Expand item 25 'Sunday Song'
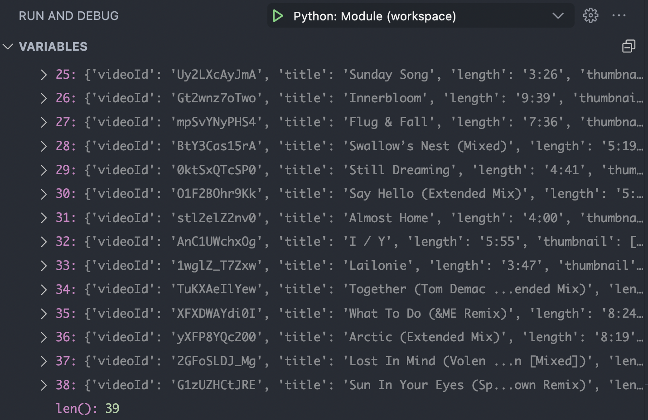 [x=44, y=75]
